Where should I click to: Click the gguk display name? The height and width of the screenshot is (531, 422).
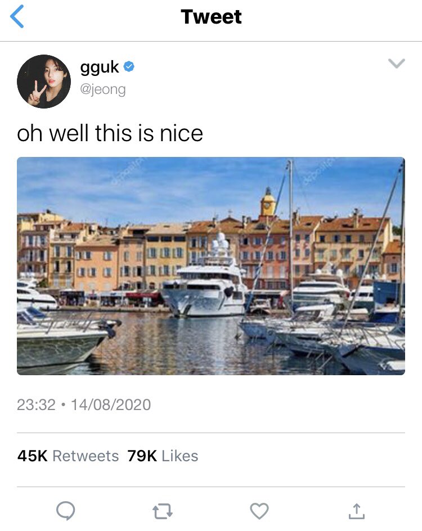tap(100, 67)
